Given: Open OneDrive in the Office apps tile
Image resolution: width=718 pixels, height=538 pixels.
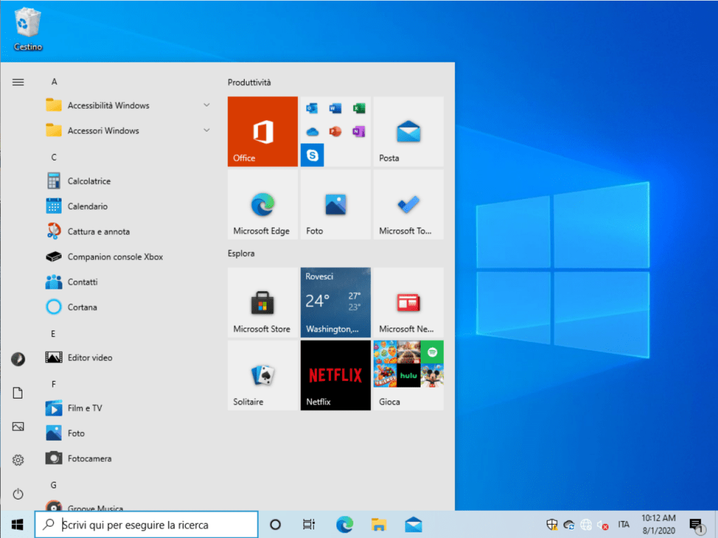Looking at the screenshot, I should [x=312, y=132].
